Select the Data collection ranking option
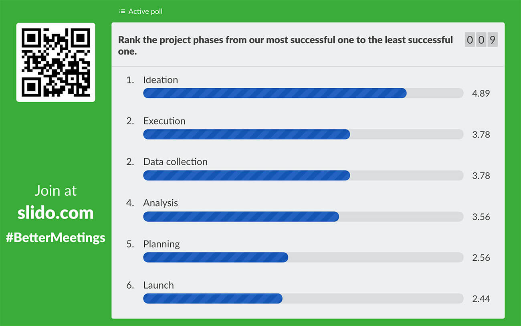521x326 pixels. [175, 162]
